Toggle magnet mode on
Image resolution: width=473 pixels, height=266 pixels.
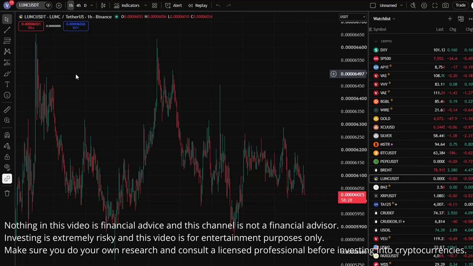click(x=7, y=135)
